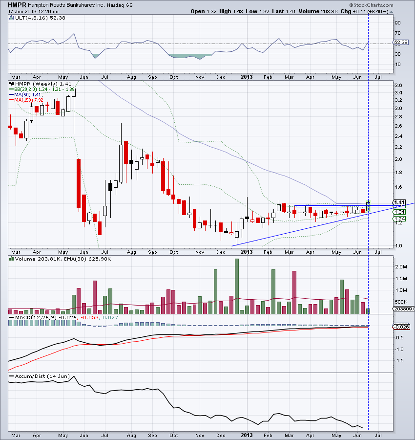
Task: Click the black line marker before MACD(12,26,9)
Action: point(12,317)
